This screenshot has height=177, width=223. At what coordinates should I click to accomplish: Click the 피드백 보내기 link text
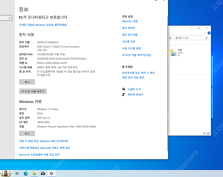point(135,94)
